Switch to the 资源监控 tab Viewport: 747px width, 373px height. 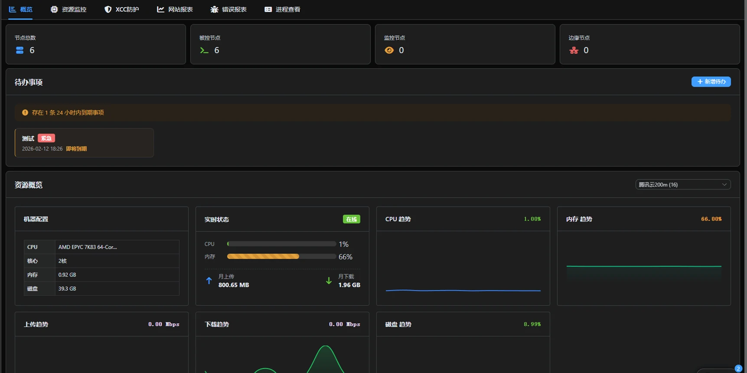69,10
